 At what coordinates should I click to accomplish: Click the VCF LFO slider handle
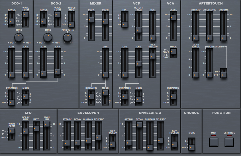pyautogui.click(x=125, y=75)
